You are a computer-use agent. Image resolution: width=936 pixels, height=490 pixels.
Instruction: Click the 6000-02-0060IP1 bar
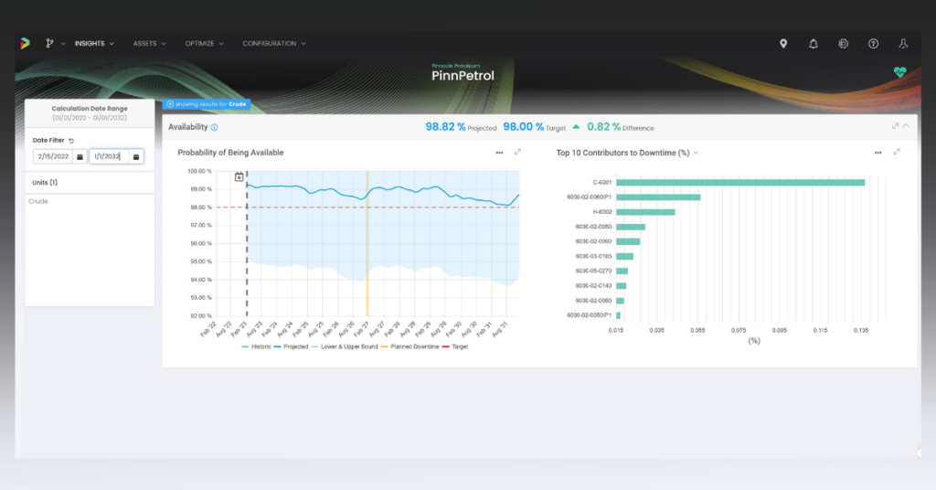click(x=658, y=197)
